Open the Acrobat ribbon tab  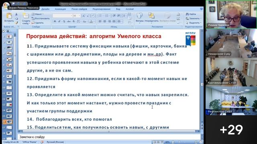(130, 9)
